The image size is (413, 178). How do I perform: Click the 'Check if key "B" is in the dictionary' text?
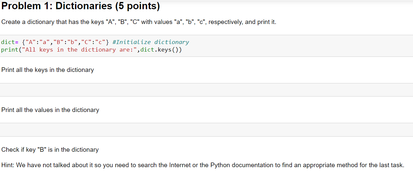point(50,150)
